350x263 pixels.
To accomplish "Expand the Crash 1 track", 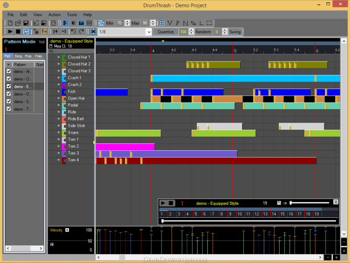I will click(59, 78).
